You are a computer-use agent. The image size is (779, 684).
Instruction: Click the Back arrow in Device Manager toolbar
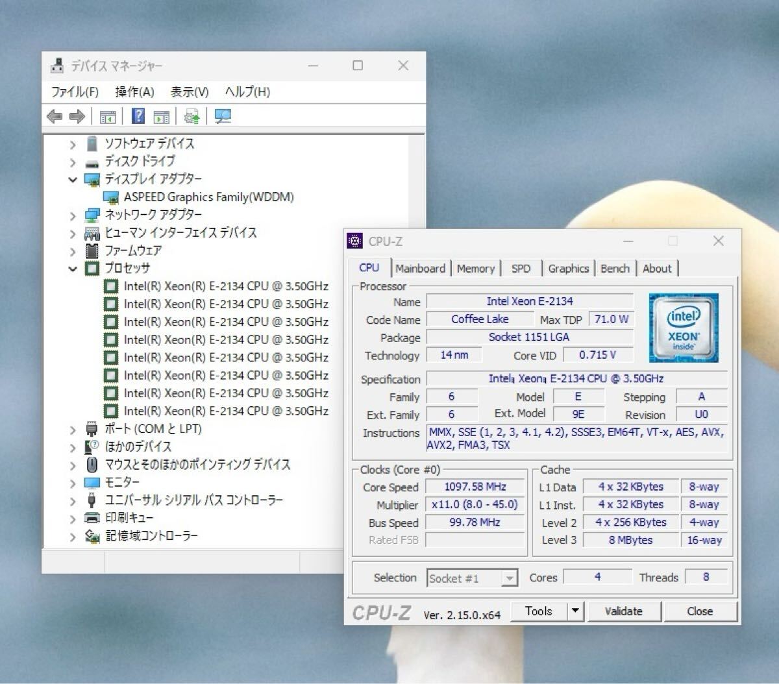[x=55, y=117]
